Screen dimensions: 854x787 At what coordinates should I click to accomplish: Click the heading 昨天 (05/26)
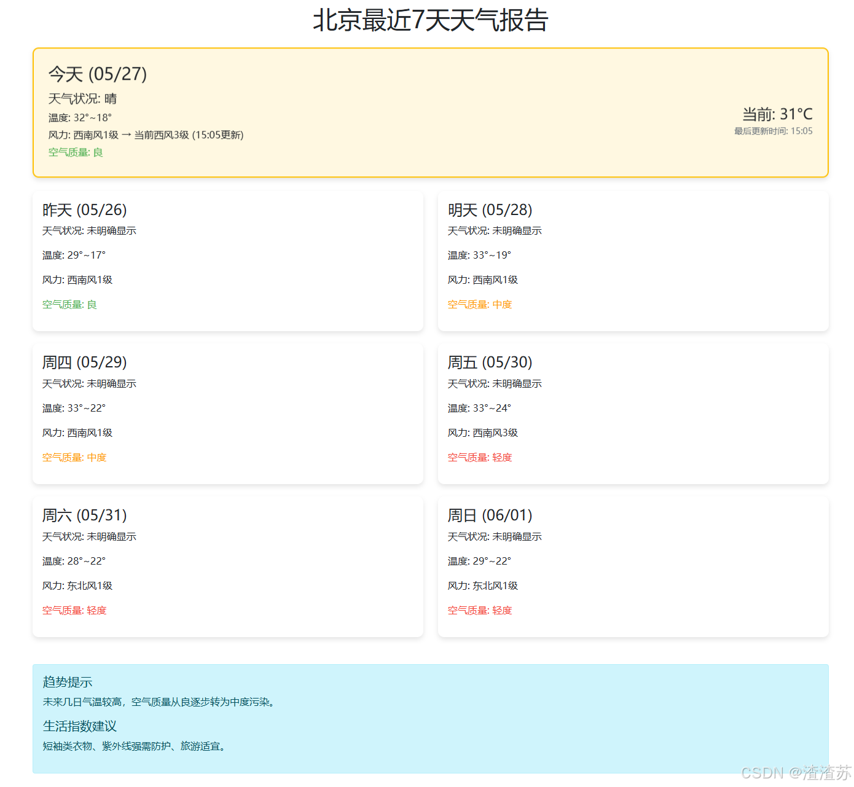click(x=85, y=210)
